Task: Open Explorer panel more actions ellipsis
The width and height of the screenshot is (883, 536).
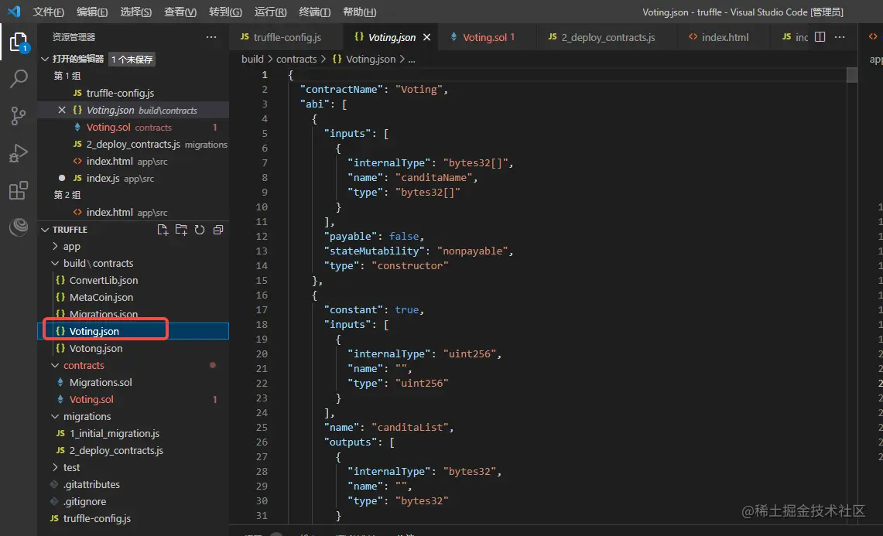Action: point(211,37)
